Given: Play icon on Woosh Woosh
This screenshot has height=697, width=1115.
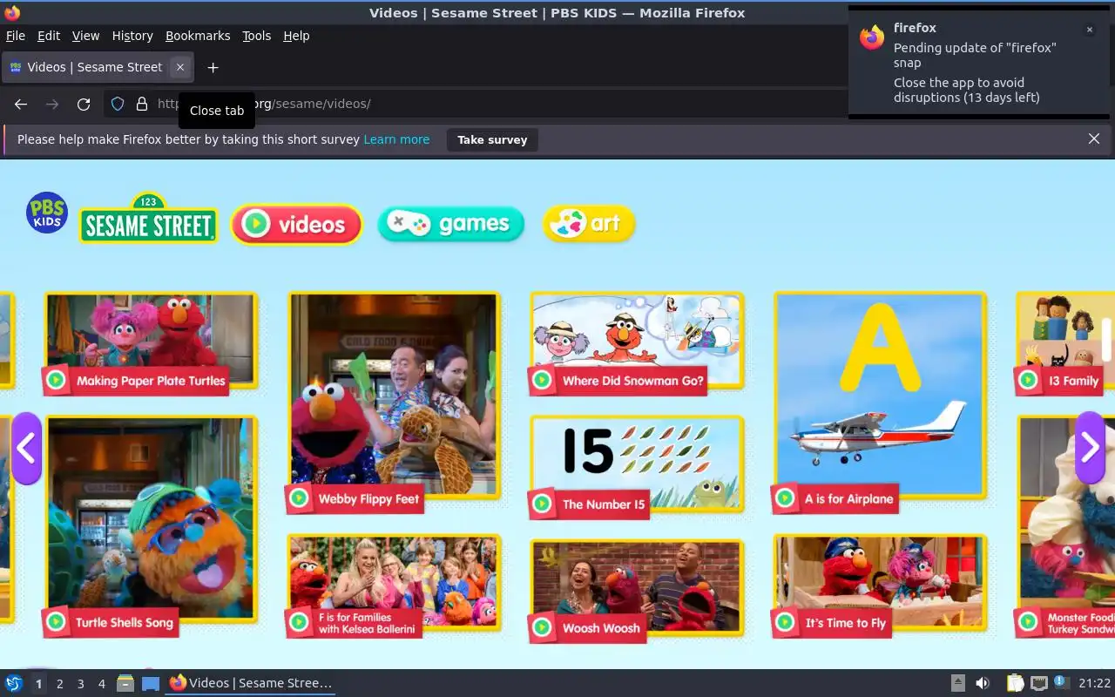Looking at the screenshot, I should point(542,627).
